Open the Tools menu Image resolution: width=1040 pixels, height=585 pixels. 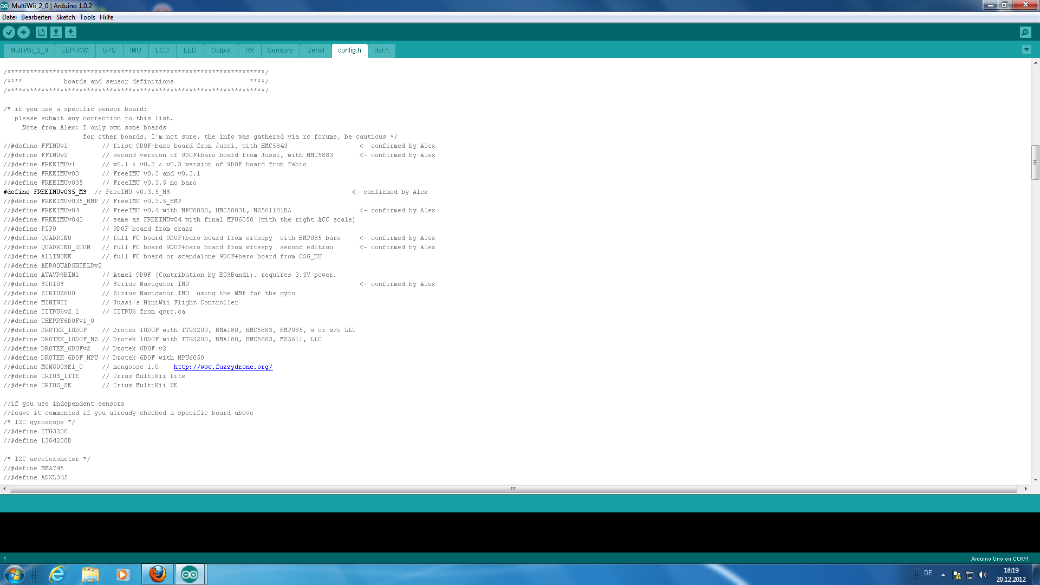pos(87,17)
